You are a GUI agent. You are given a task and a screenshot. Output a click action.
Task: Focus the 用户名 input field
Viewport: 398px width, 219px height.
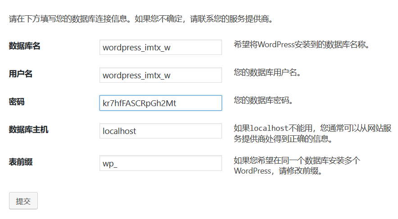(x=161, y=75)
